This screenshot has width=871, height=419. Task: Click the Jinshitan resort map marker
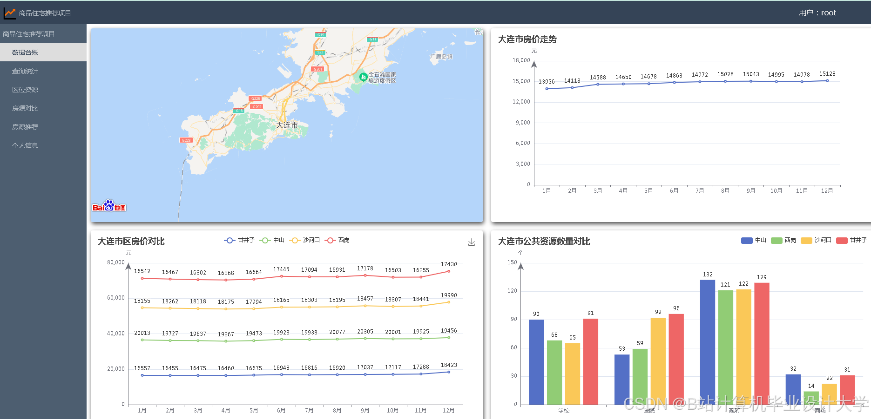pos(363,77)
